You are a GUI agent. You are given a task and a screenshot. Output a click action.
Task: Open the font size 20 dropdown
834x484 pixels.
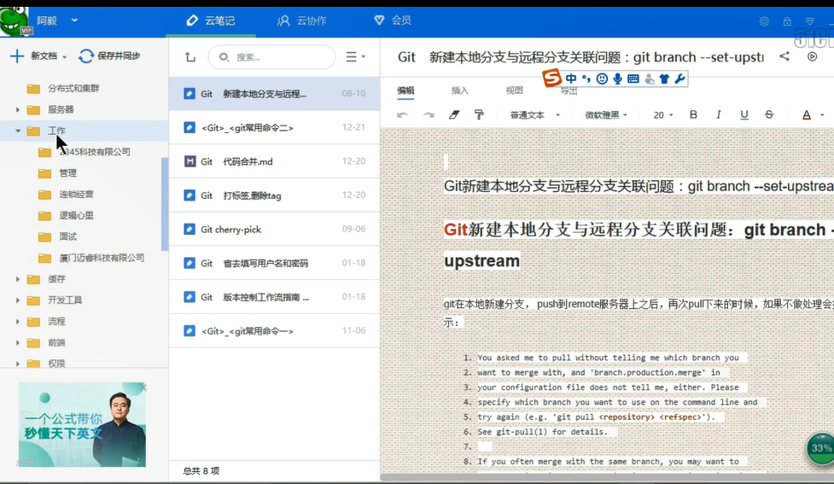(662, 115)
